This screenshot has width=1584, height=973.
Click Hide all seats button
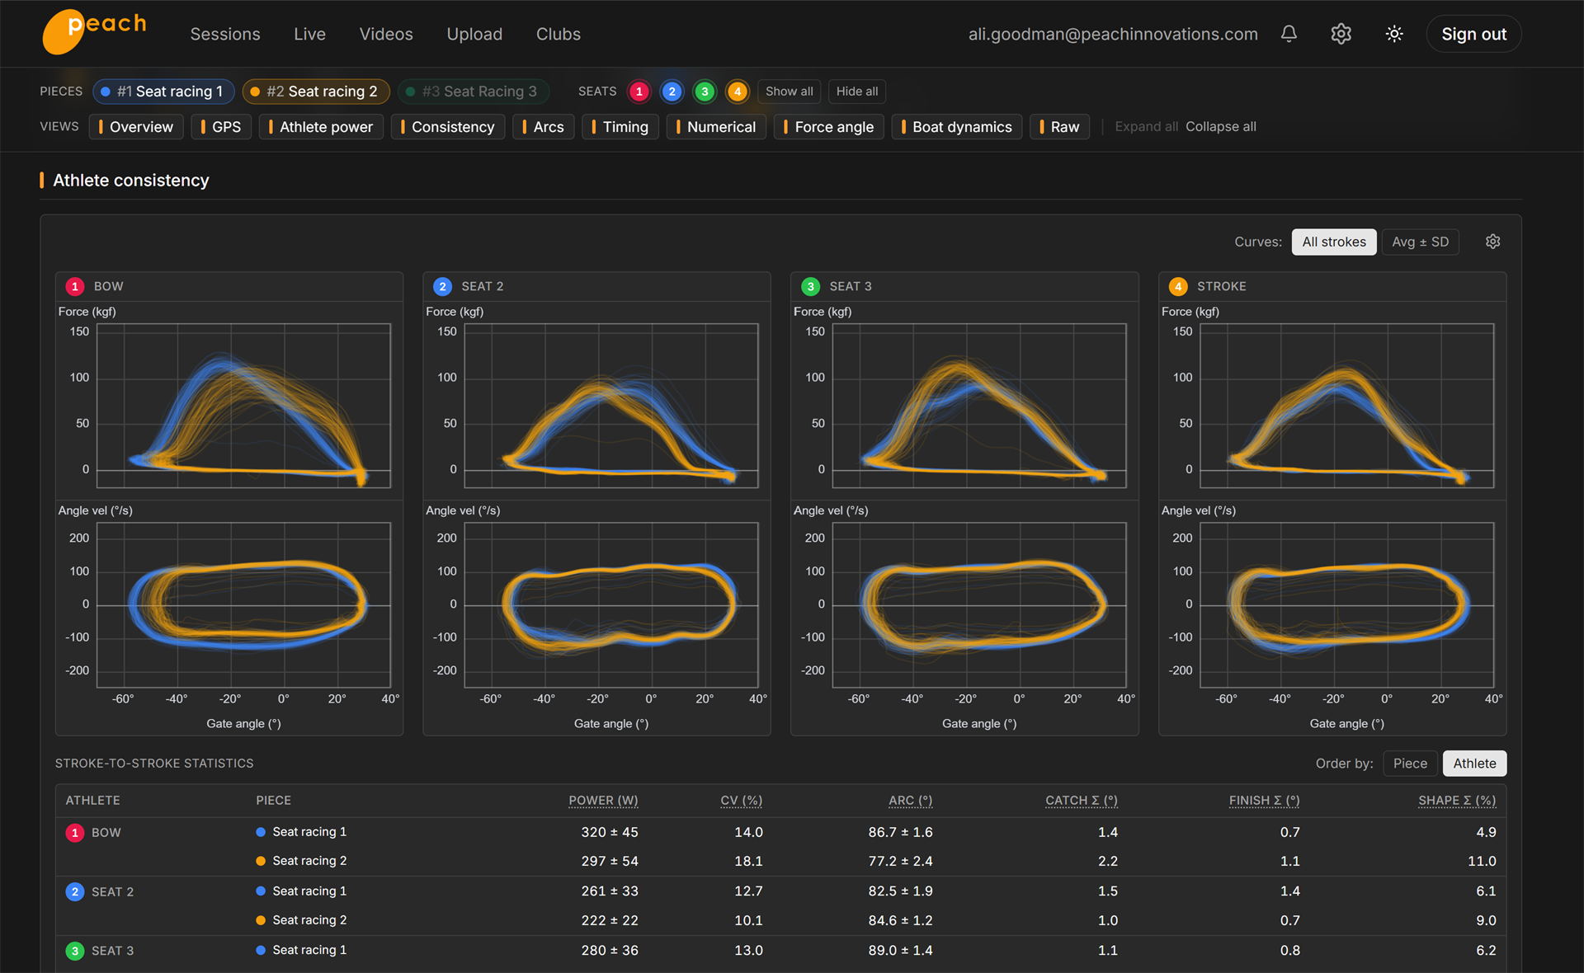point(856,92)
